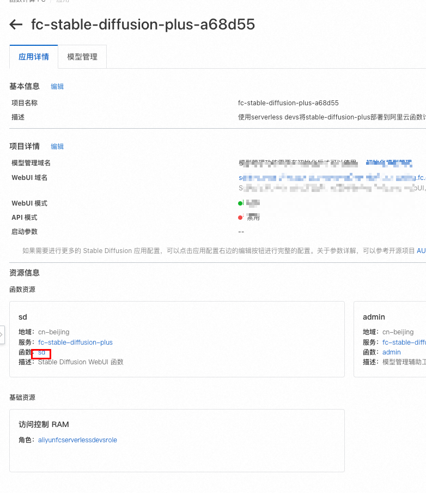The height and width of the screenshot is (493, 426).
Task: Open the blurred WebUI domain link
Action: [332, 178]
